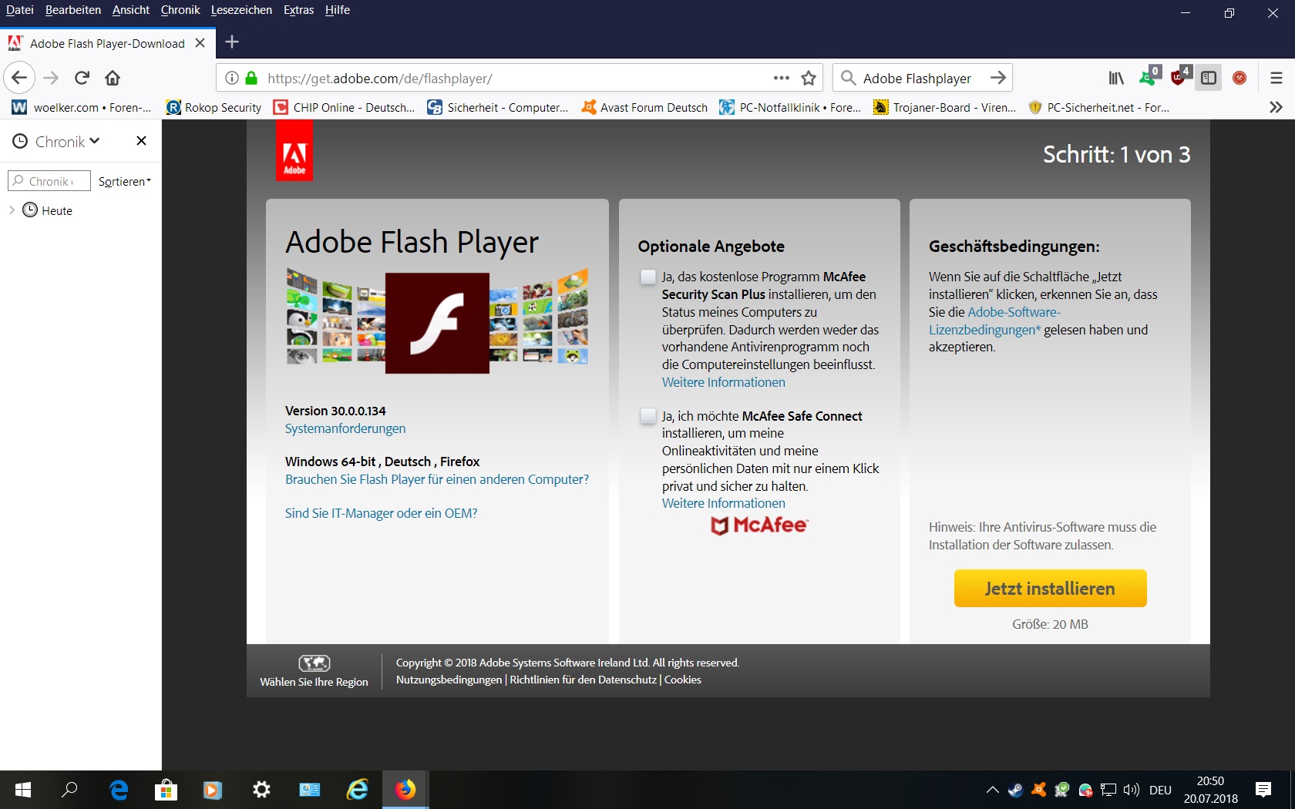Click the red round extension icon
This screenshot has height=809, width=1295.
click(1239, 78)
